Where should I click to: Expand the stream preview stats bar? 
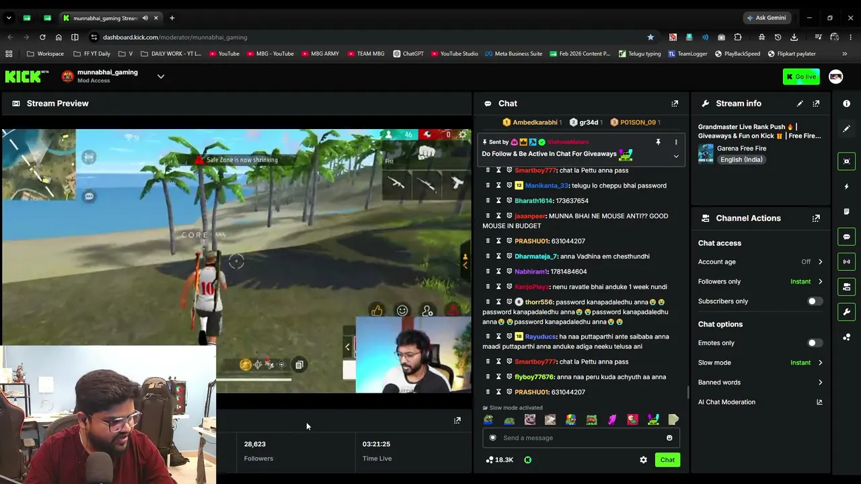pyautogui.click(x=457, y=421)
